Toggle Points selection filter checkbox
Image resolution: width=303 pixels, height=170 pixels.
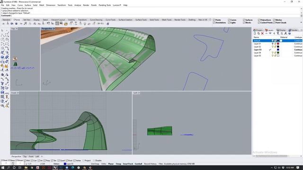click(x=214, y=20)
